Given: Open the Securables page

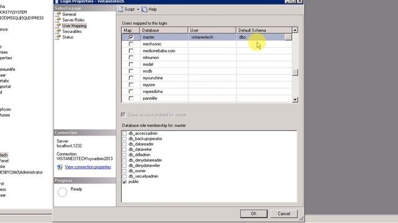Looking at the screenshot, I should (x=72, y=32).
